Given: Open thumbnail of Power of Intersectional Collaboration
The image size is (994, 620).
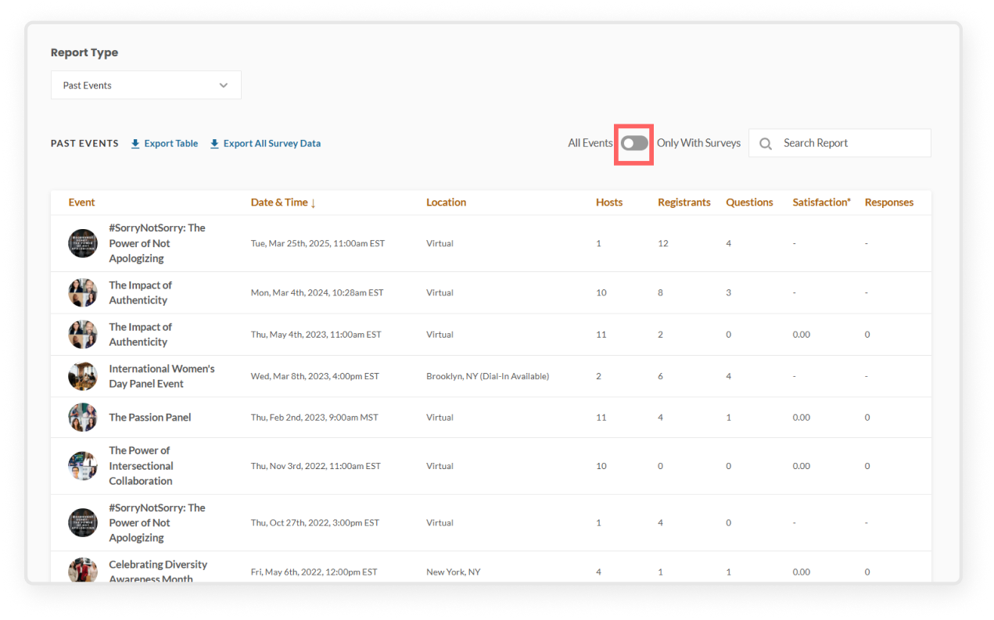Looking at the screenshot, I should (83, 466).
